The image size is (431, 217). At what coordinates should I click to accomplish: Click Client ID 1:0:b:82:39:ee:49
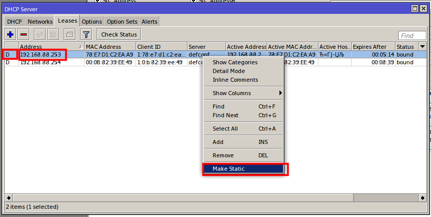point(160,62)
